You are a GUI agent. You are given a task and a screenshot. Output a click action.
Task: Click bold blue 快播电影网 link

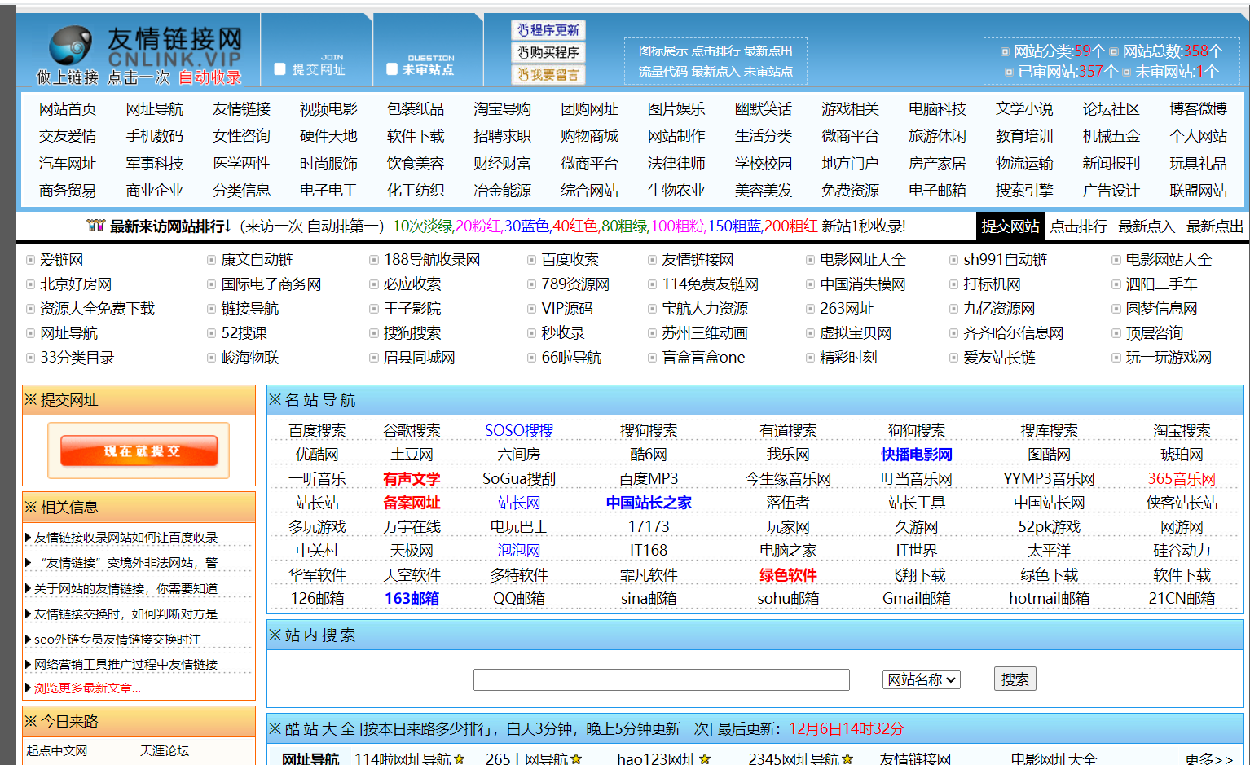917,455
